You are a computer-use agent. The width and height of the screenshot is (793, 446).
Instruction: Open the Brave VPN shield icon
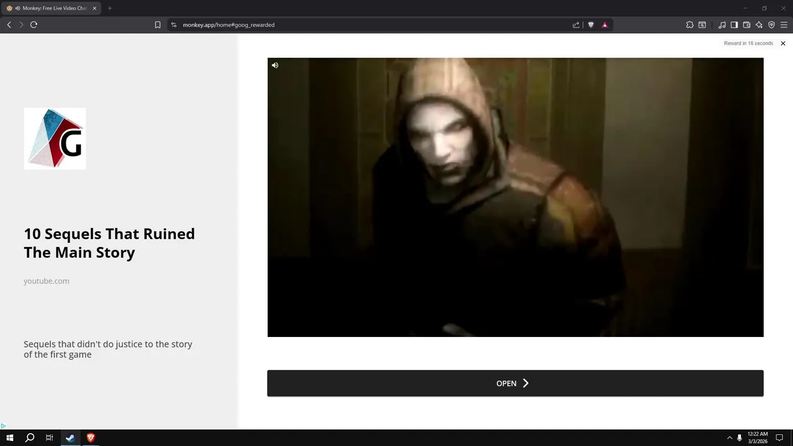(771, 25)
